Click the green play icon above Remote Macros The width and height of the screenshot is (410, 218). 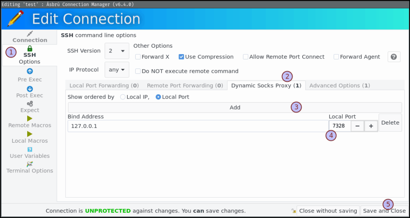[x=30, y=119]
